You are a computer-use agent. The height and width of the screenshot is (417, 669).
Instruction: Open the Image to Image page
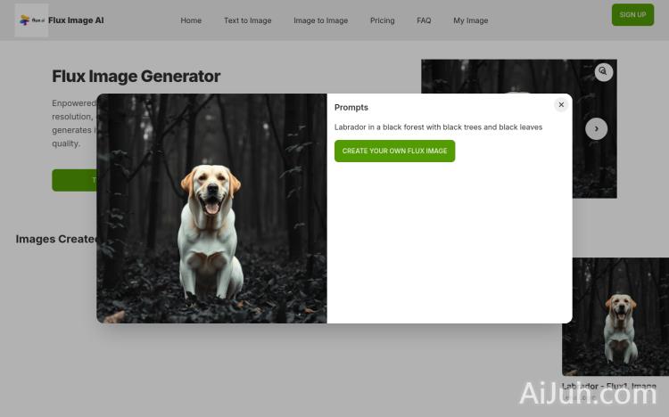320,20
